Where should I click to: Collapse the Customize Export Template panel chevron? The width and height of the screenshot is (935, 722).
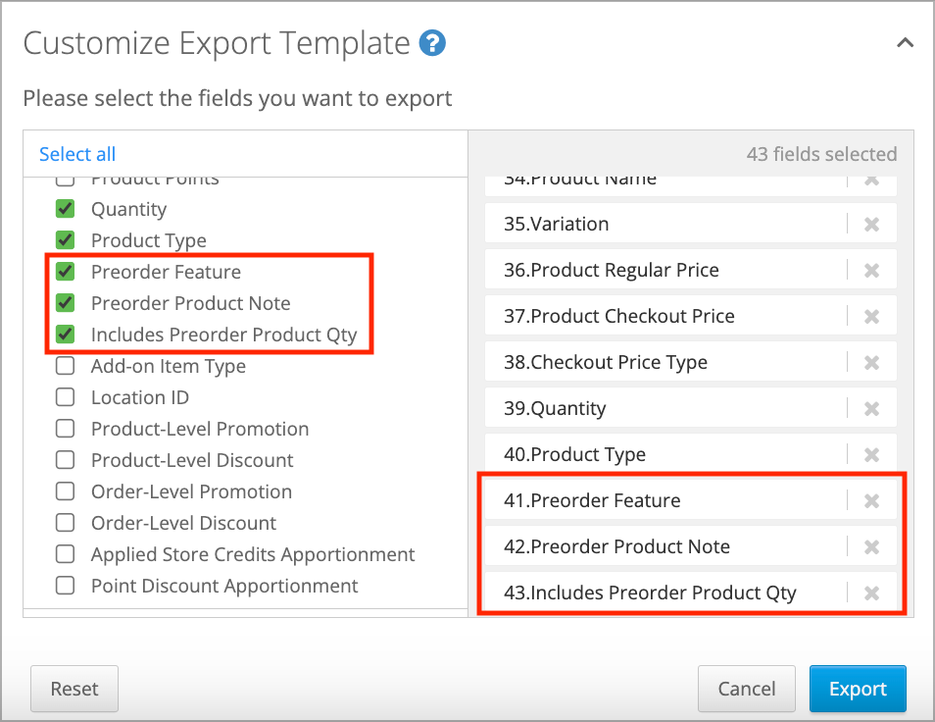[x=906, y=43]
